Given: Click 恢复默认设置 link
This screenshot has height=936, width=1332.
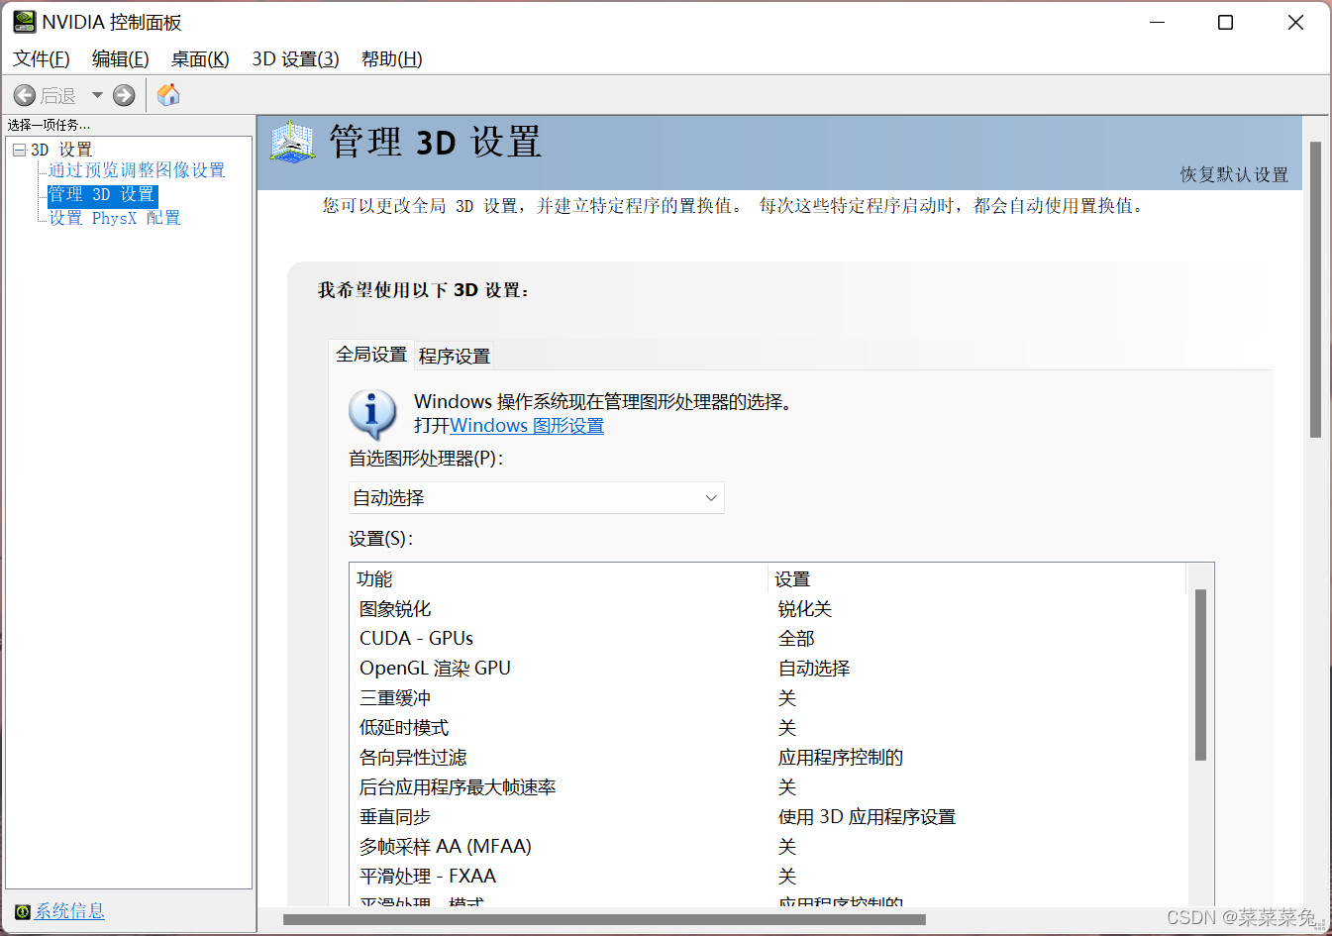Looking at the screenshot, I should point(1234,174).
